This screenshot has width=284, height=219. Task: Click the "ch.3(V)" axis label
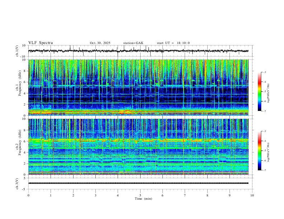pyautogui.click(x=17, y=184)
